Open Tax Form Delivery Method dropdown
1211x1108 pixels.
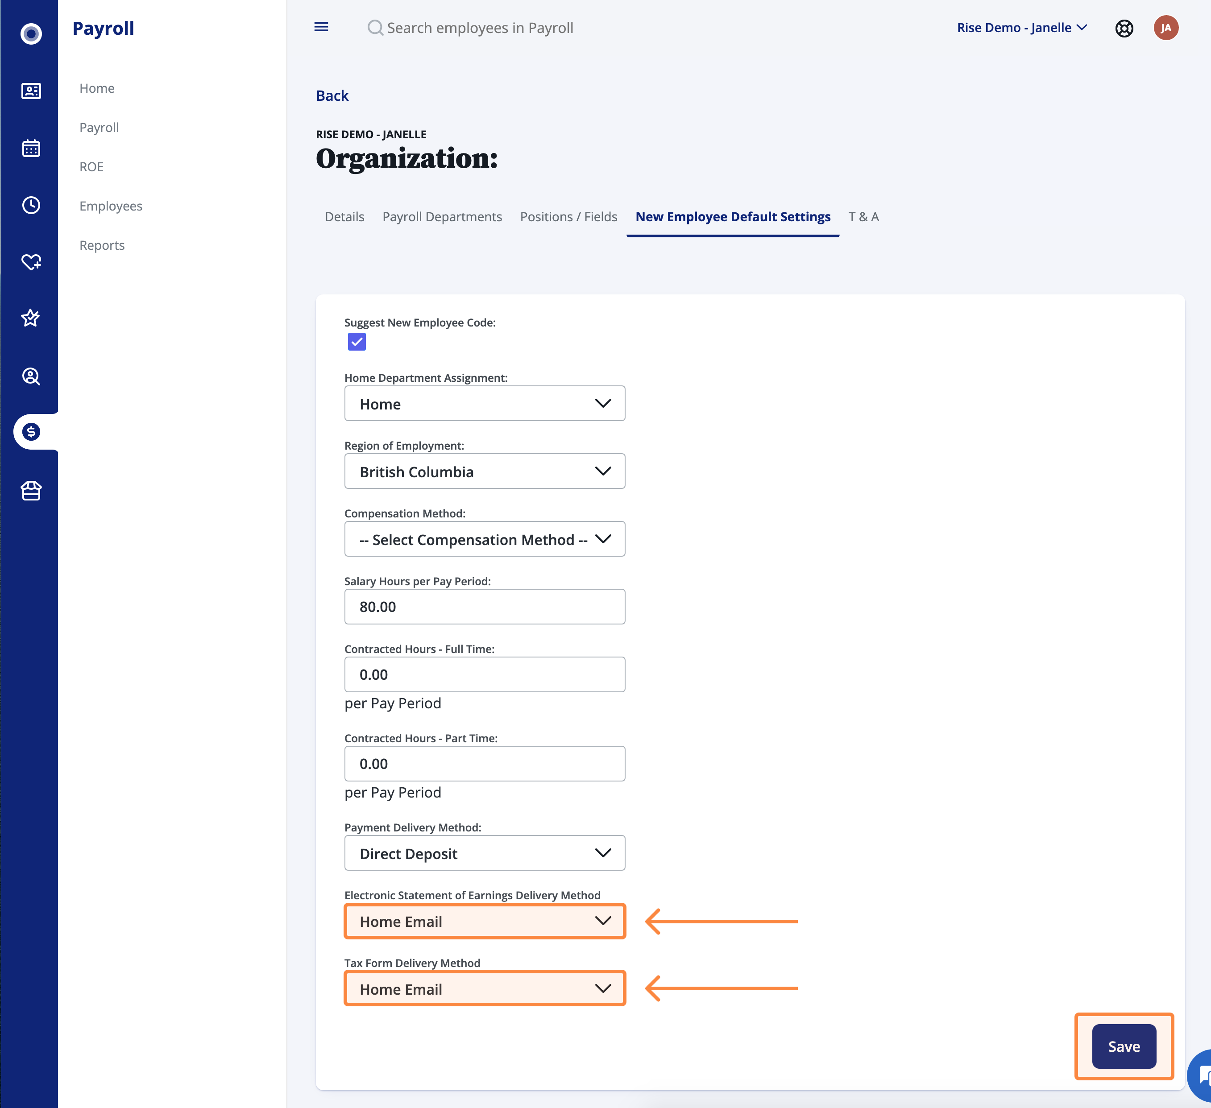point(485,989)
